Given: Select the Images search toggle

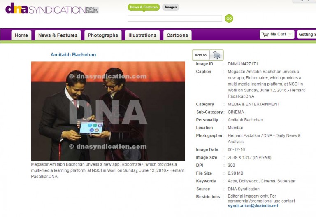Looking at the screenshot, I should coord(171,7).
